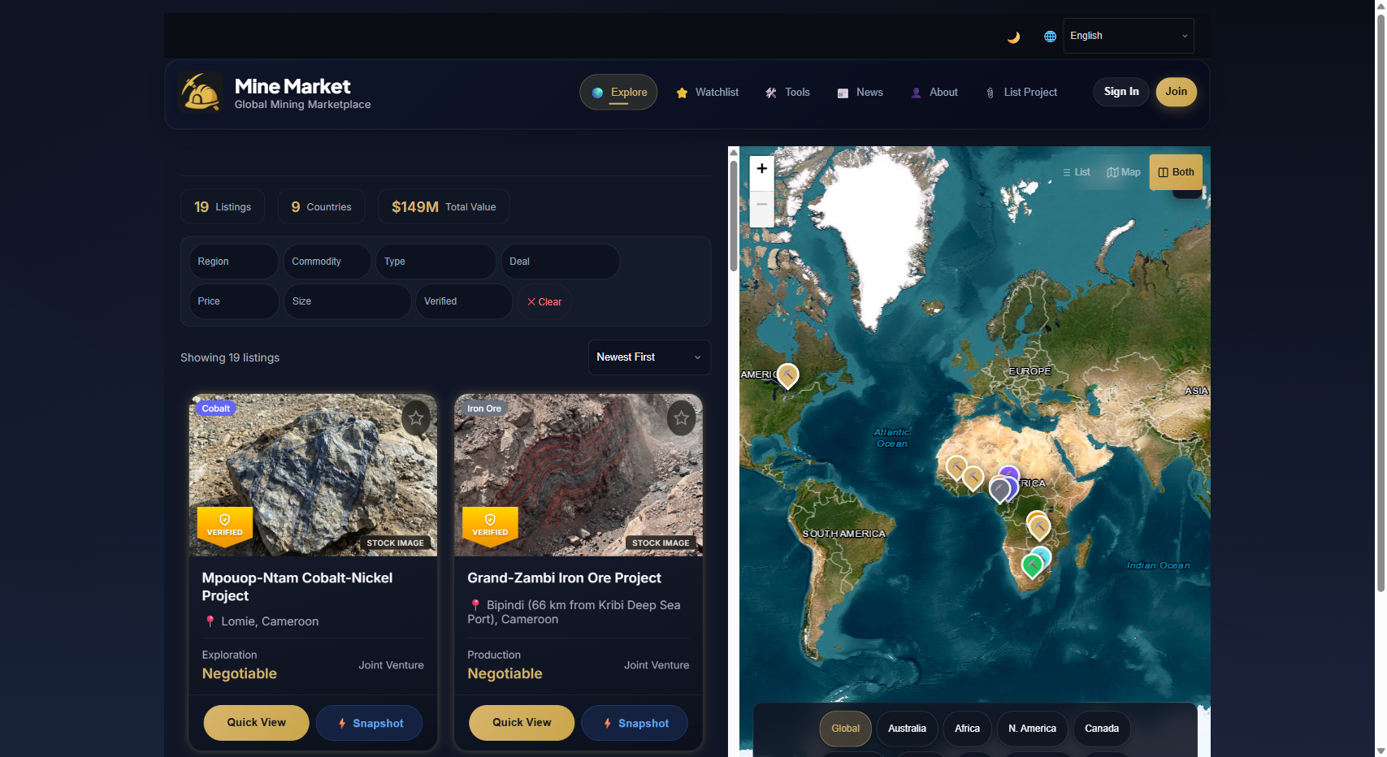Click the Sign In button

(1120, 92)
